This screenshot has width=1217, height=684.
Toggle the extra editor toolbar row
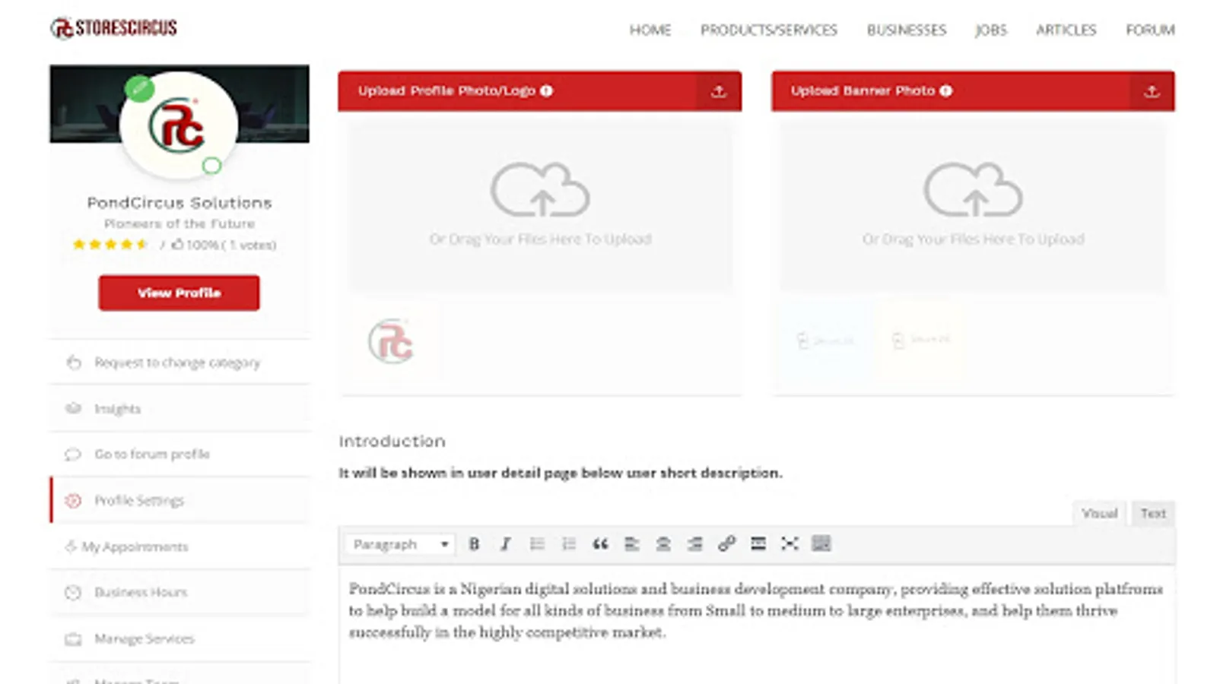click(821, 544)
